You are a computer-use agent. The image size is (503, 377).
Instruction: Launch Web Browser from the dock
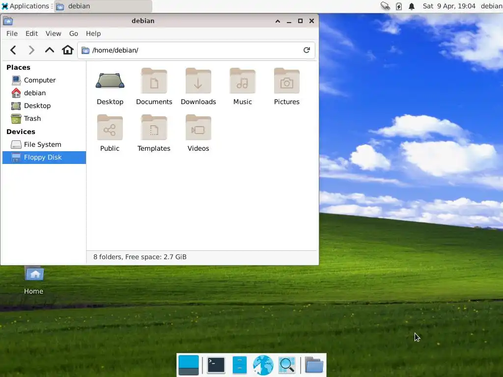(x=263, y=365)
